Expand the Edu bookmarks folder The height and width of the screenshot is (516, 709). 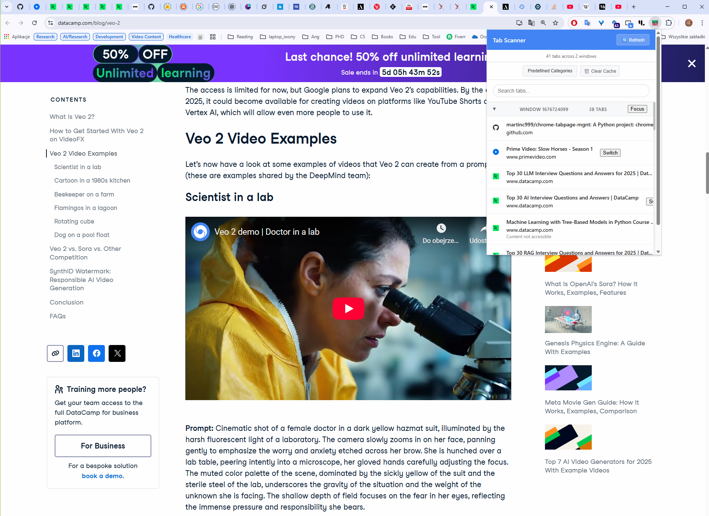408,37
